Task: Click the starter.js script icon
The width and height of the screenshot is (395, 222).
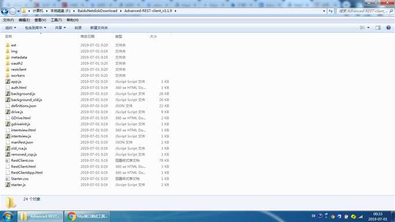Action: [x=8, y=185]
